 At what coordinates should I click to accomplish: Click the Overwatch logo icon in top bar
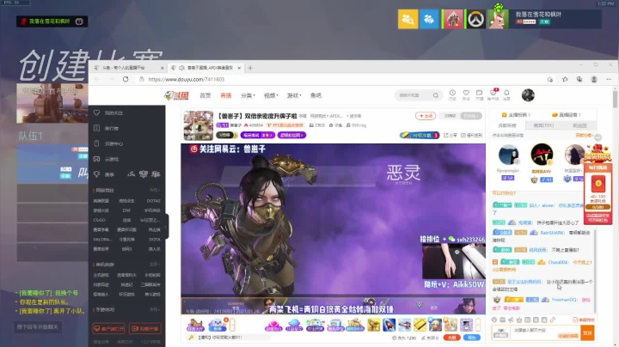click(x=475, y=19)
